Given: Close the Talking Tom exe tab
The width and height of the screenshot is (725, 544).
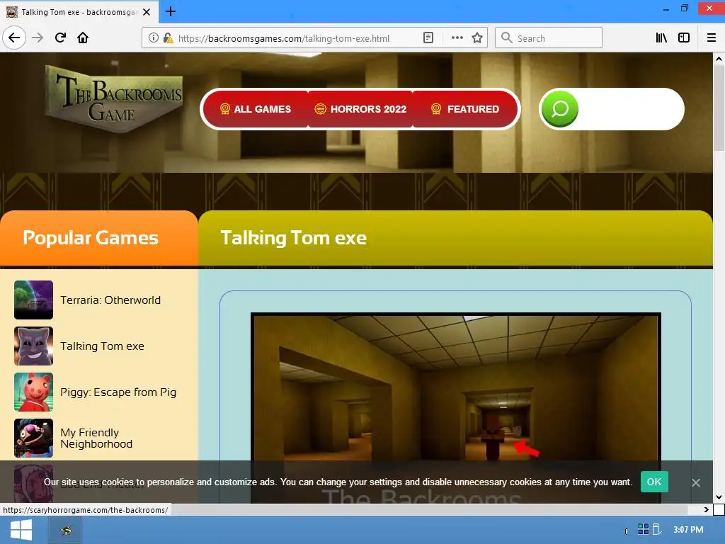Looking at the screenshot, I should [x=147, y=12].
